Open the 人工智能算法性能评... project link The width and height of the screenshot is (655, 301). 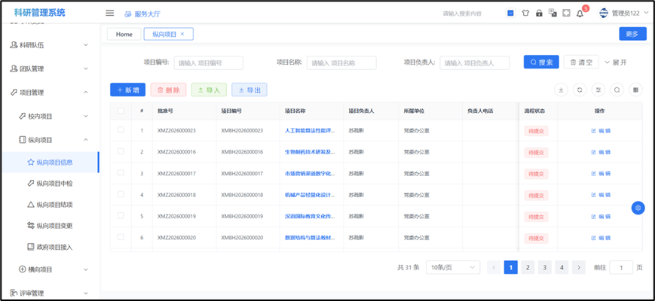coord(309,130)
